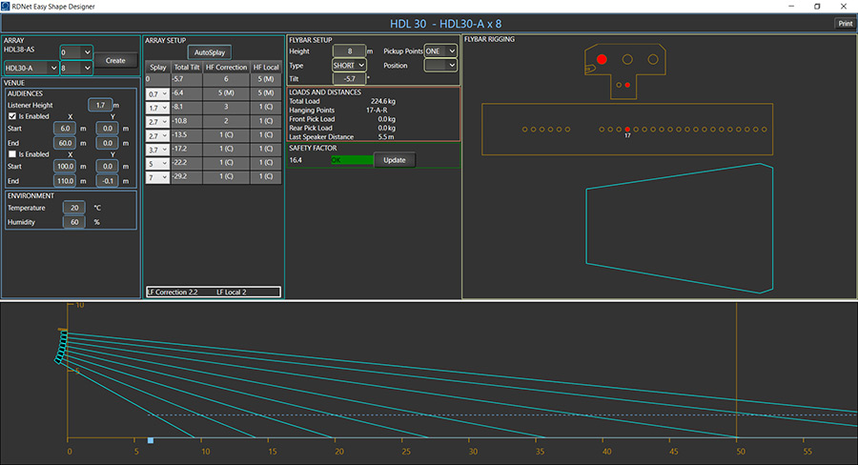The image size is (858, 465).
Task: Open the Pickup Points dropdown showing ONE
Action: [x=440, y=51]
